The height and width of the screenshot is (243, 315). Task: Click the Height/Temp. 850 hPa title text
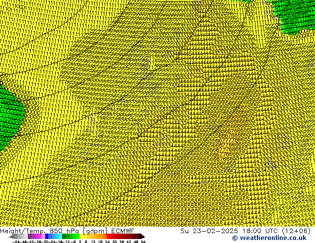[x=40, y=231]
